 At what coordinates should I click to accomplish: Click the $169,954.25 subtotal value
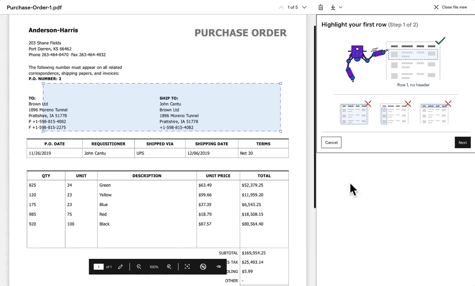(254, 253)
